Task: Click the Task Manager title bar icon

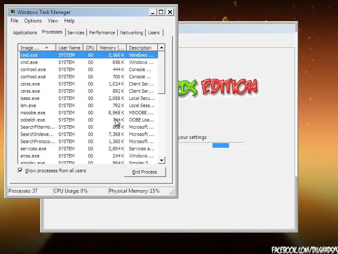Action: 13,12
